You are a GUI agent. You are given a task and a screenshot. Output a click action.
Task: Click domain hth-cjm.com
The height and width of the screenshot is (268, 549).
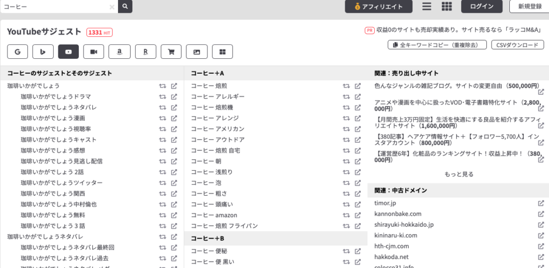click(391, 247)
